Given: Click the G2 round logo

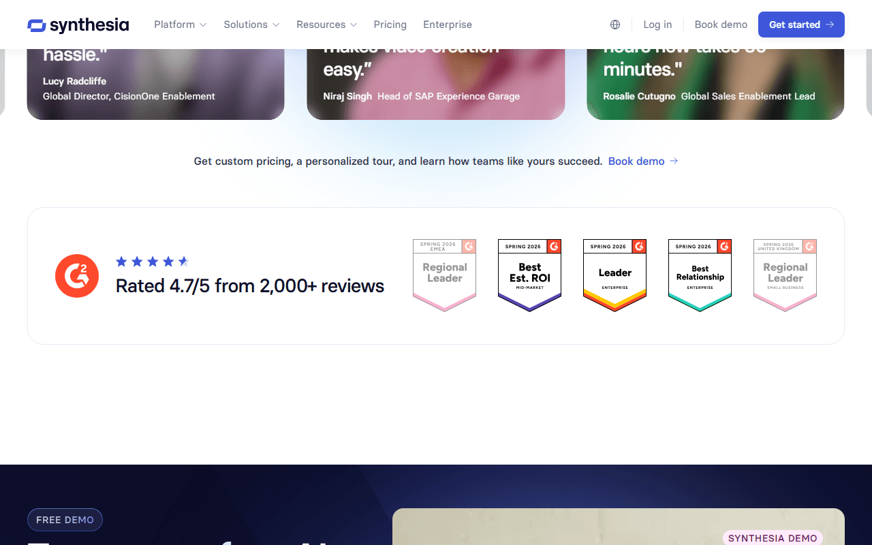Looking at the screenshot, I should click(77, 276).
